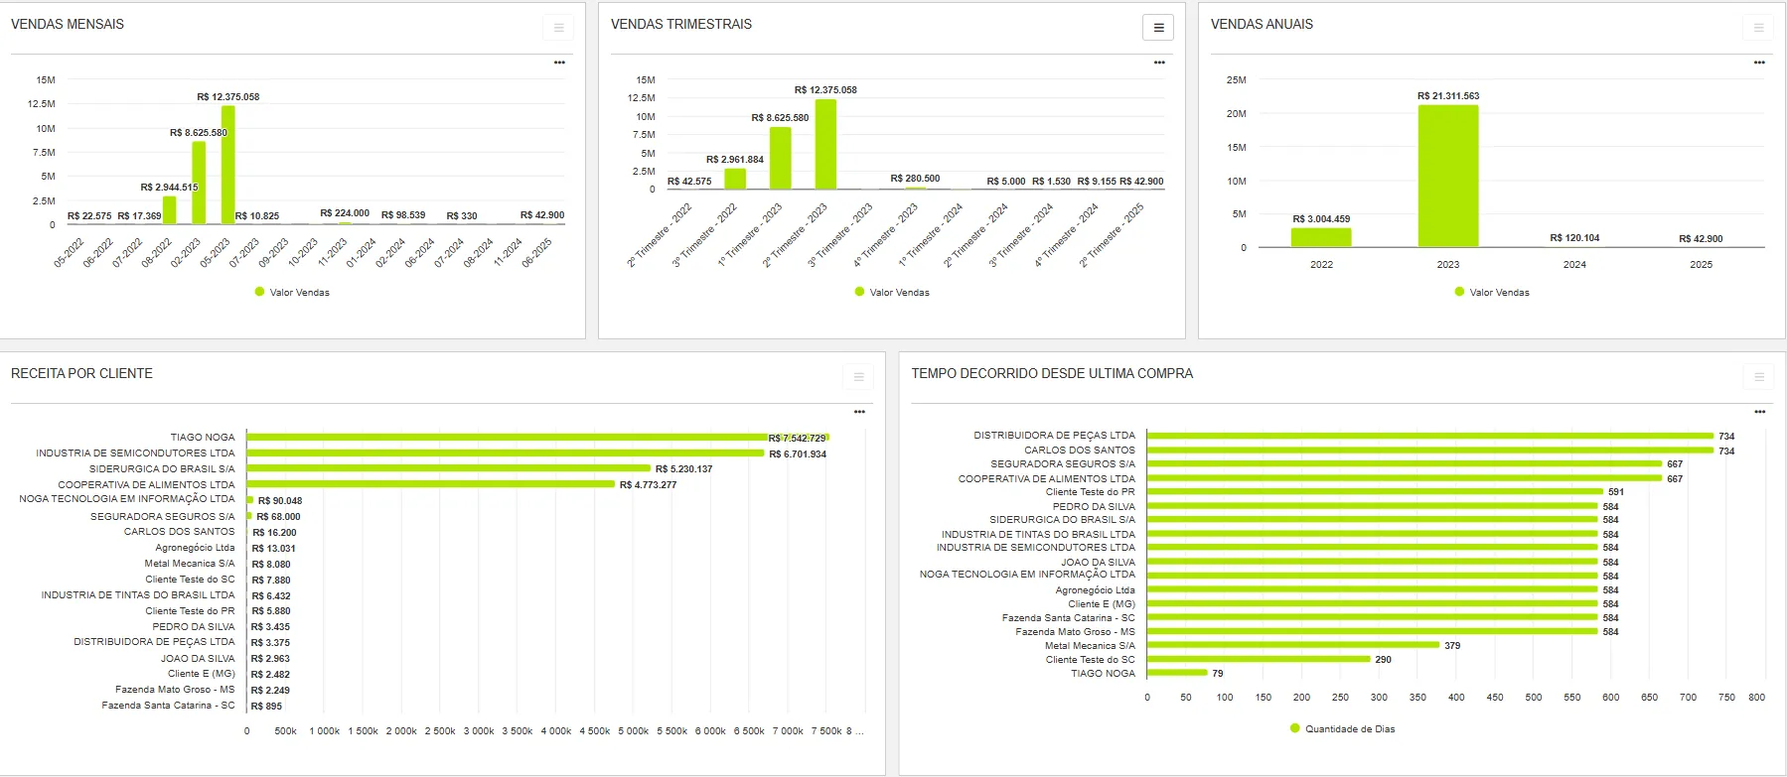
Task: Click the SIDERURGICA DO BRASIL S/A revenue bar
Action: 448,468
